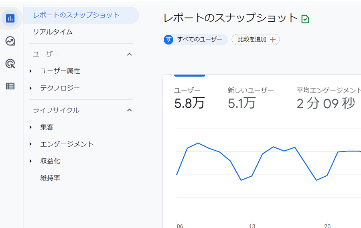The width and height of the screenshot is (361, 228).
Task: Click the すべてのユーザー comparison chip
Action: pos(196,40)
